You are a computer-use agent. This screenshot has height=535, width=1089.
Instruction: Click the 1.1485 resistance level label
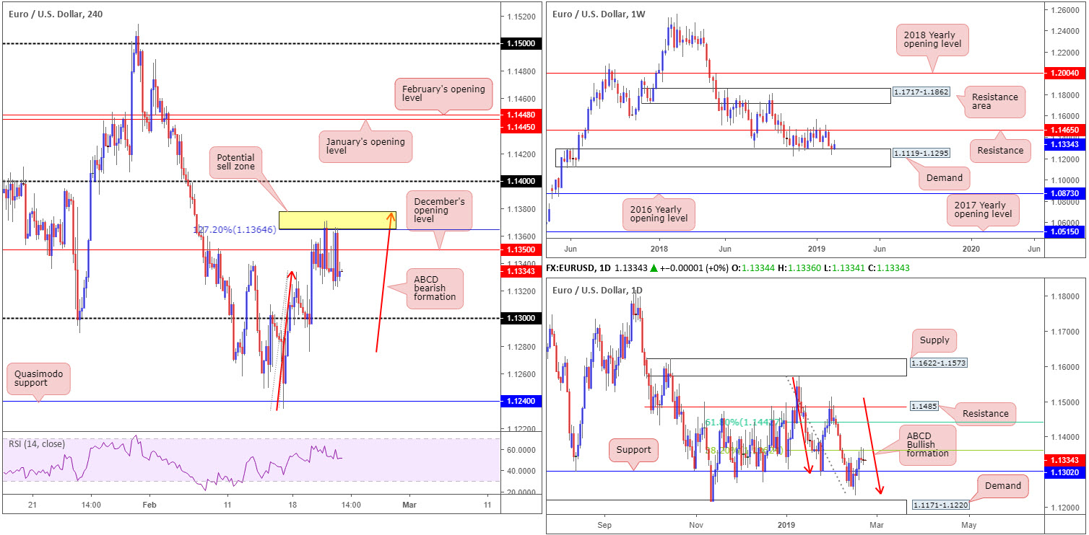tap(926, 407)
